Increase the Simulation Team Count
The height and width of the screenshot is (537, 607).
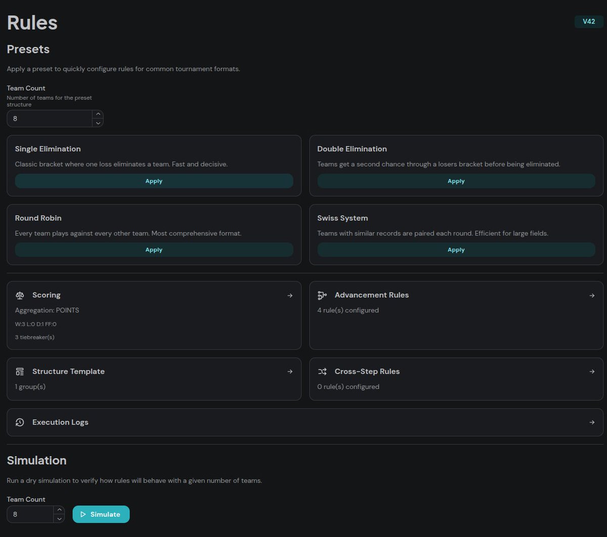click(x=59, y=510)
